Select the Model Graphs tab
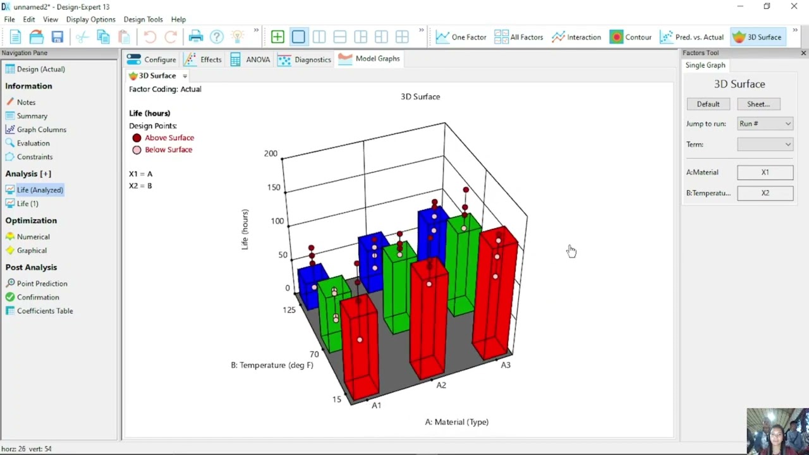The width and height of the screenshot is (809, 455). point(369,59)
